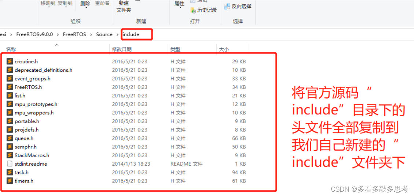Click the event_groups.h file icon
Screen dimensions: 414x196
click(x=10, y=79)
